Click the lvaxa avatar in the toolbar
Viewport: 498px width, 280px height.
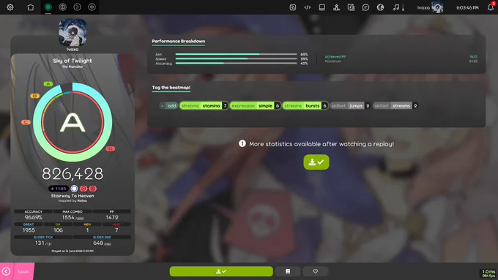pyautogui.click(x=437, y=7)
